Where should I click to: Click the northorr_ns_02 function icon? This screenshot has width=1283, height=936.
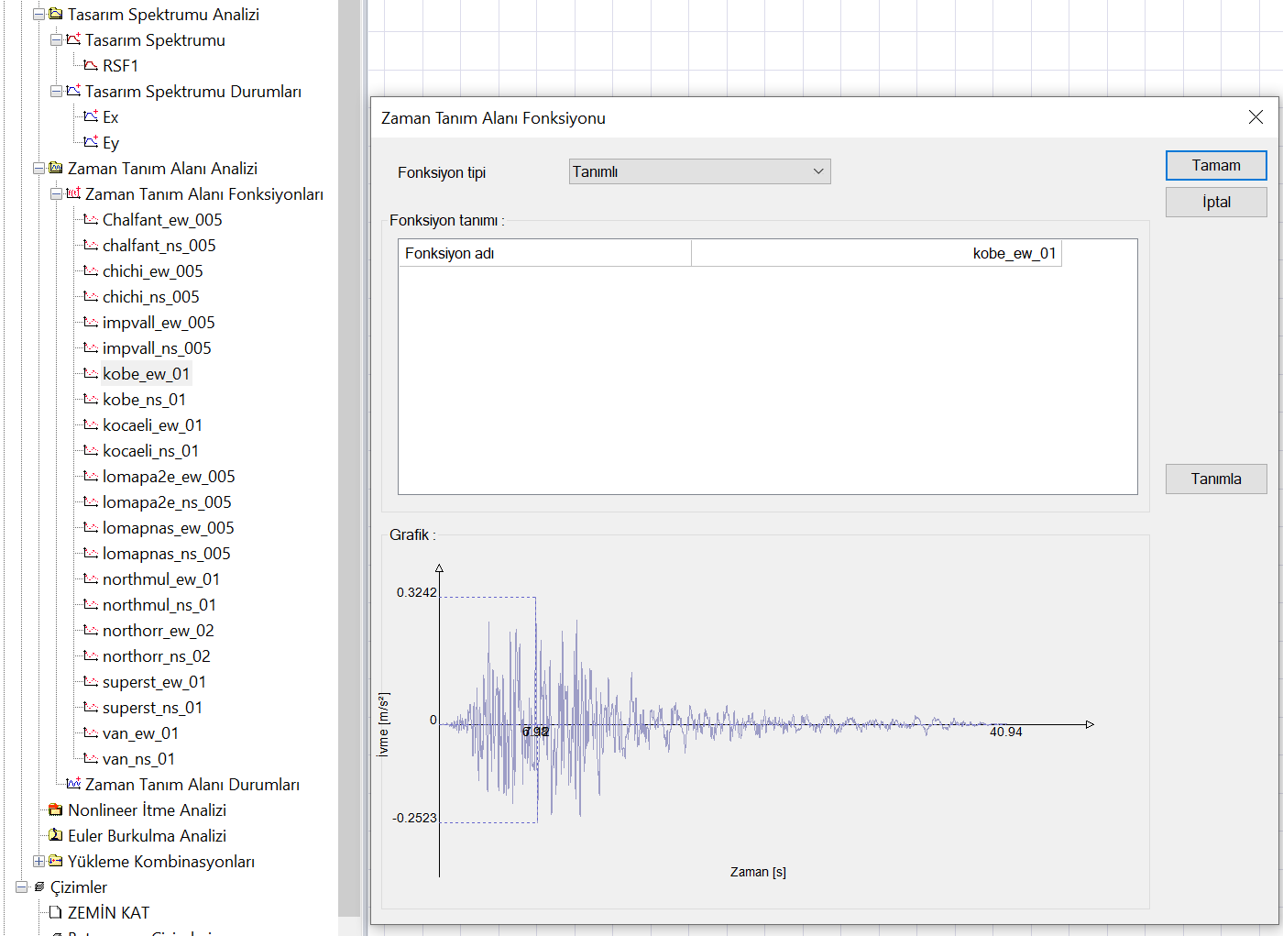tap(91, 656)
